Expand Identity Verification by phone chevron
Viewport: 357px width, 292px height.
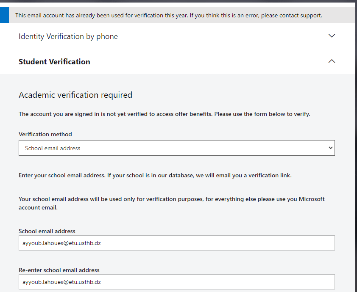tap(332, 36)
